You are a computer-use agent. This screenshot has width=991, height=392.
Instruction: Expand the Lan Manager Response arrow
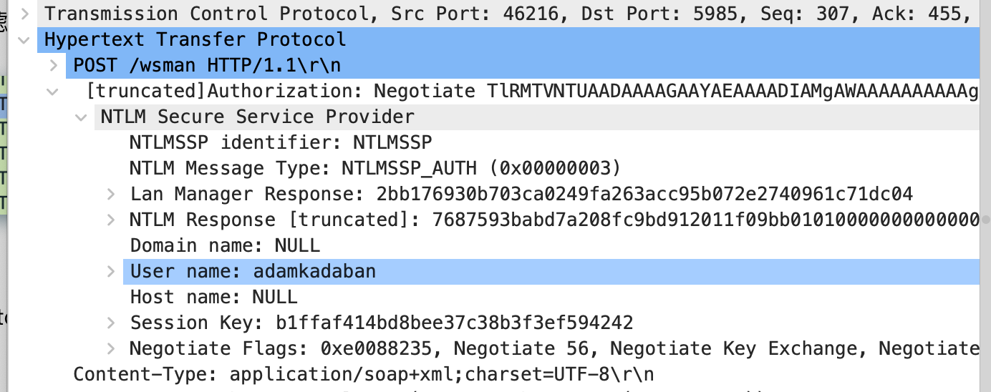(111, 195)
